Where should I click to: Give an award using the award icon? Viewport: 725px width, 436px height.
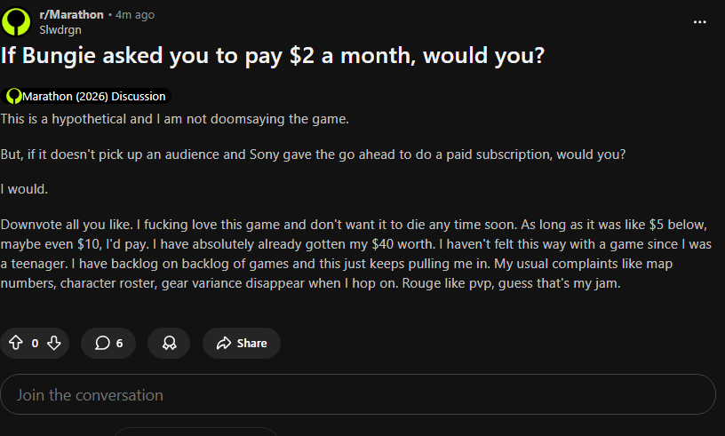pos(168,343)
